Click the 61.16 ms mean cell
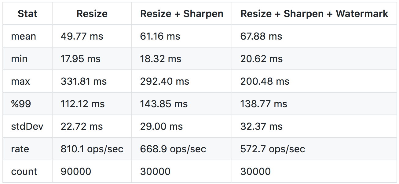 [160, 36]
